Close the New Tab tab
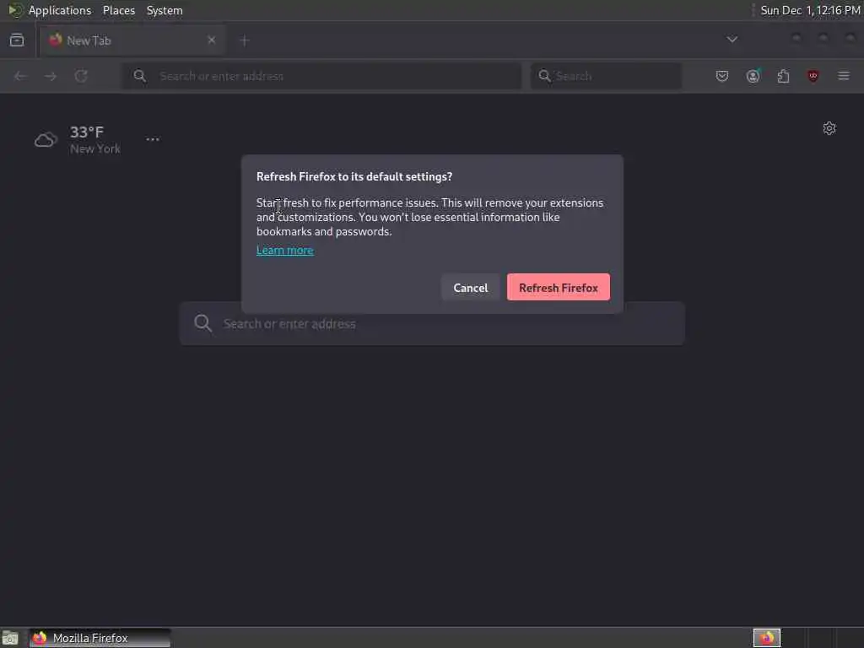Image resolution: width=864 pixels, height=648 pixels. pos(212,40)
